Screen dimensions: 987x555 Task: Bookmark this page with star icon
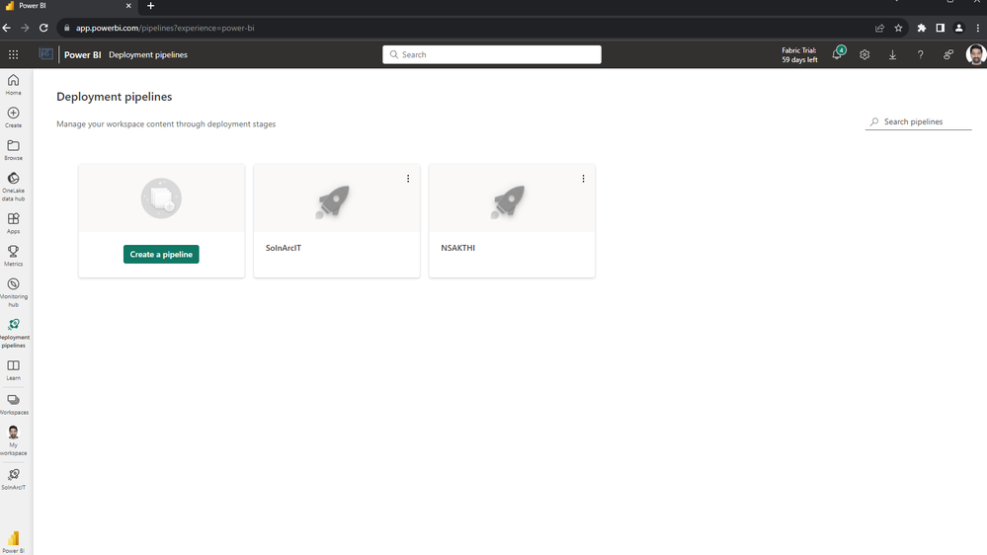coord(898,28)
